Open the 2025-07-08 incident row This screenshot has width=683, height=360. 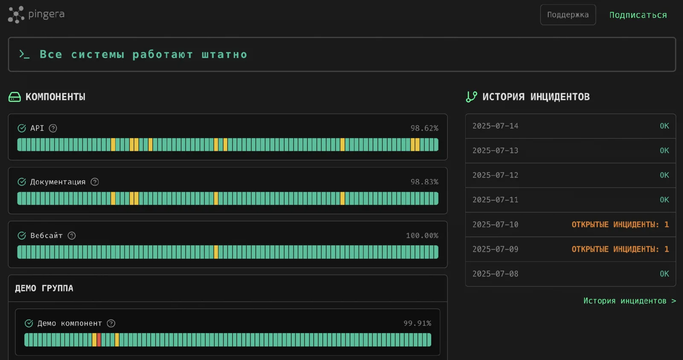570,274
